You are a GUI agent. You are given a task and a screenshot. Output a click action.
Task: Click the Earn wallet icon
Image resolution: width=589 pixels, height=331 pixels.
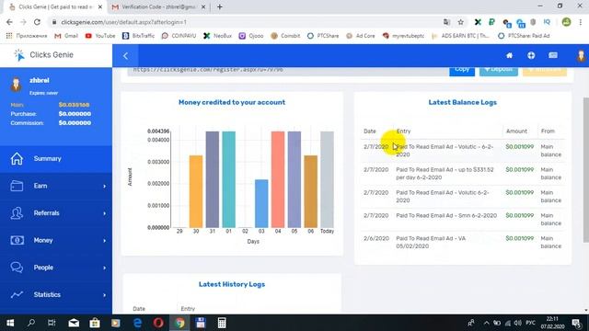(17, 186)
